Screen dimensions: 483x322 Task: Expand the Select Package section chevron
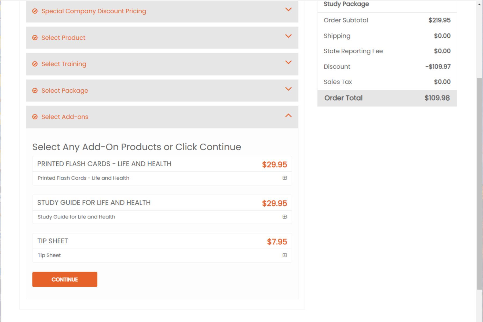point(288,89)
